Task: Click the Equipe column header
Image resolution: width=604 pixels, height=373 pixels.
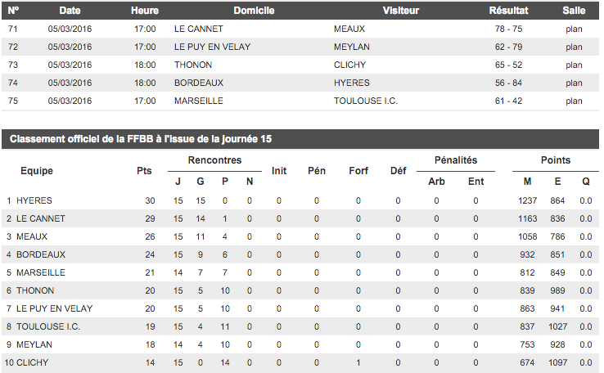Action: point(37,171)
